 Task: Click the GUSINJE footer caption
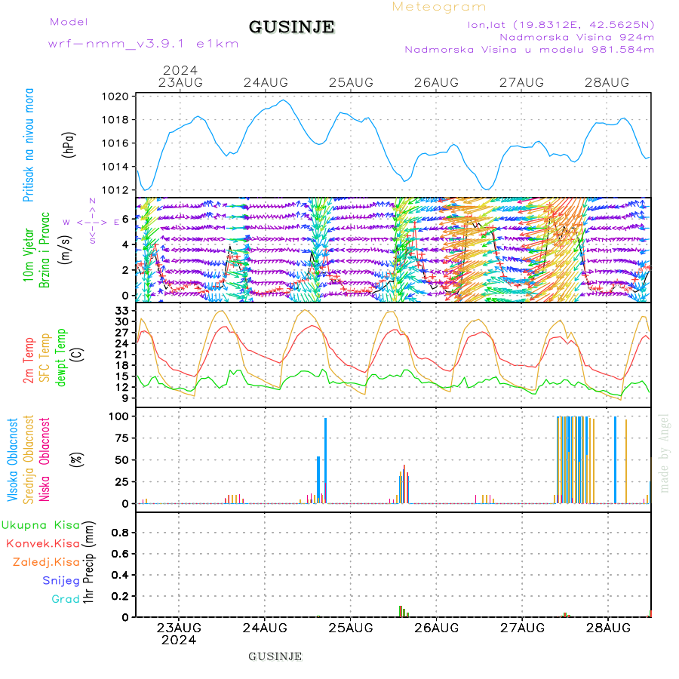pyautogui.click(x=275, y=656)
